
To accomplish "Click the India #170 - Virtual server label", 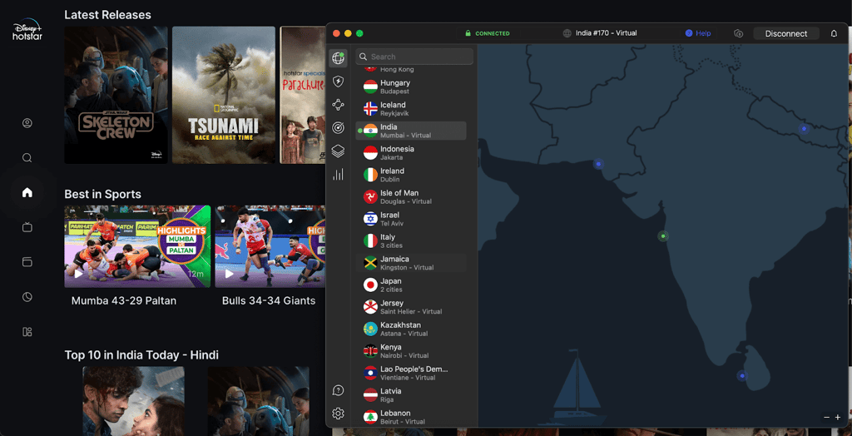I will point(600,33).
